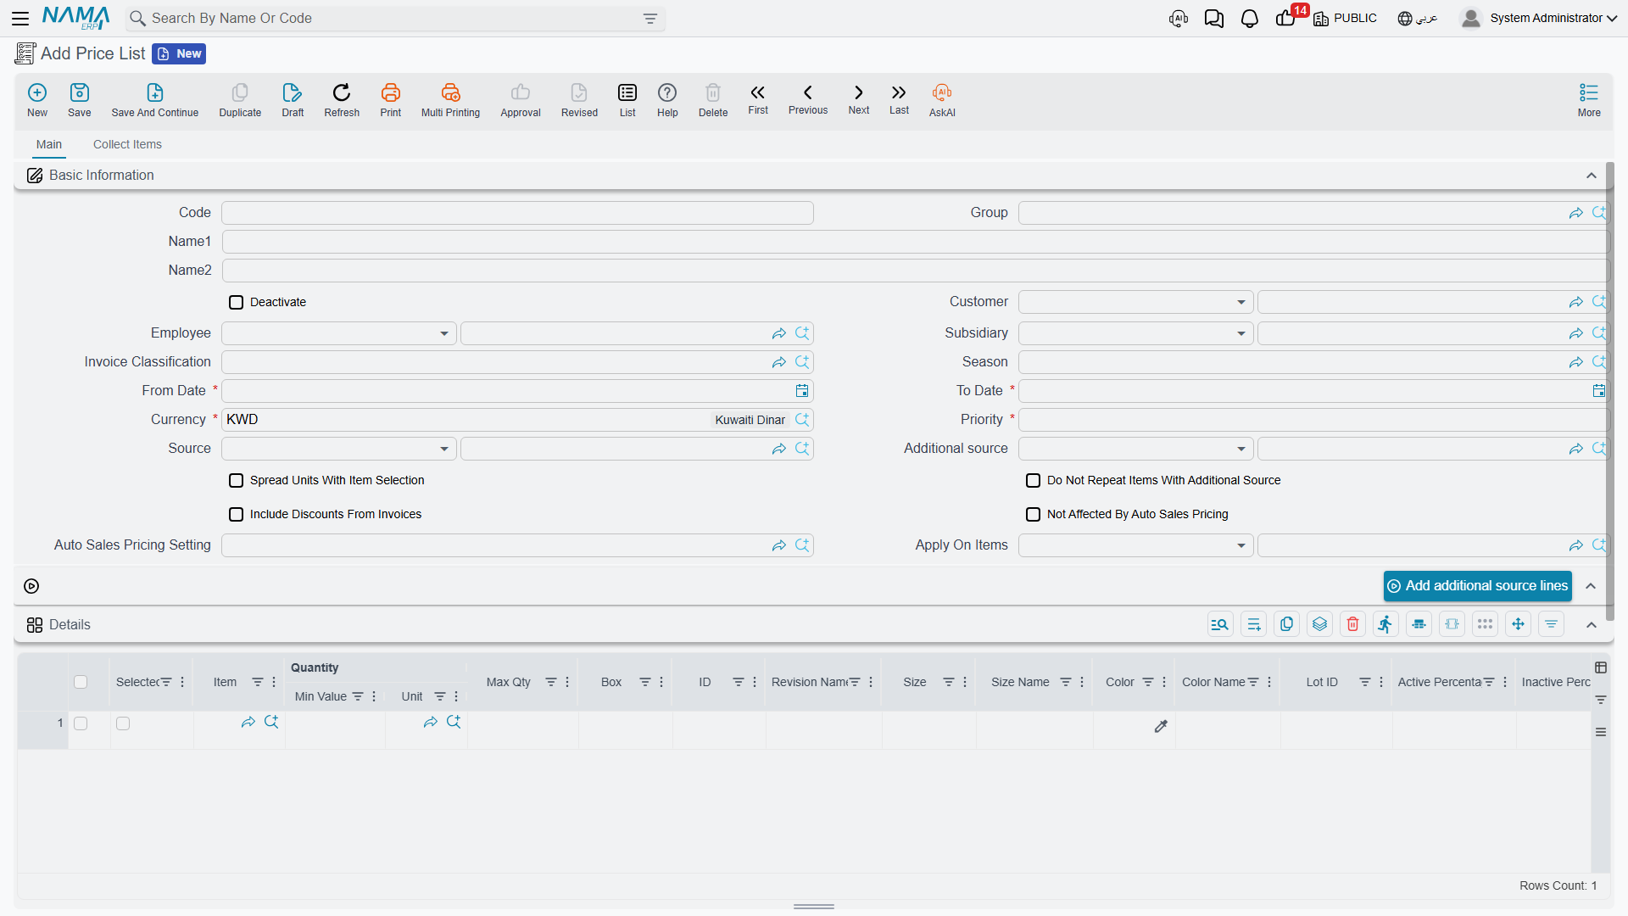Open Multi Printing
The image size is (1628, 916).
[450, 100]
